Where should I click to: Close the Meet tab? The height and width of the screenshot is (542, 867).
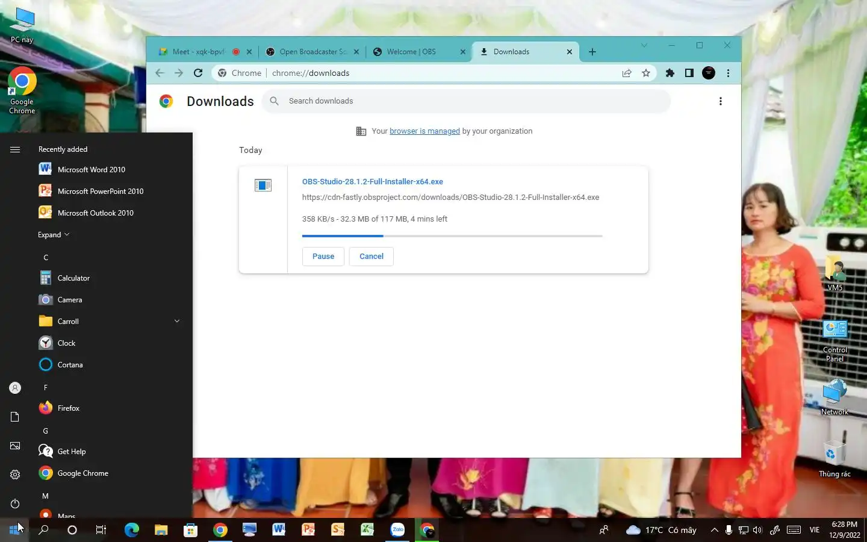[249, 52]
